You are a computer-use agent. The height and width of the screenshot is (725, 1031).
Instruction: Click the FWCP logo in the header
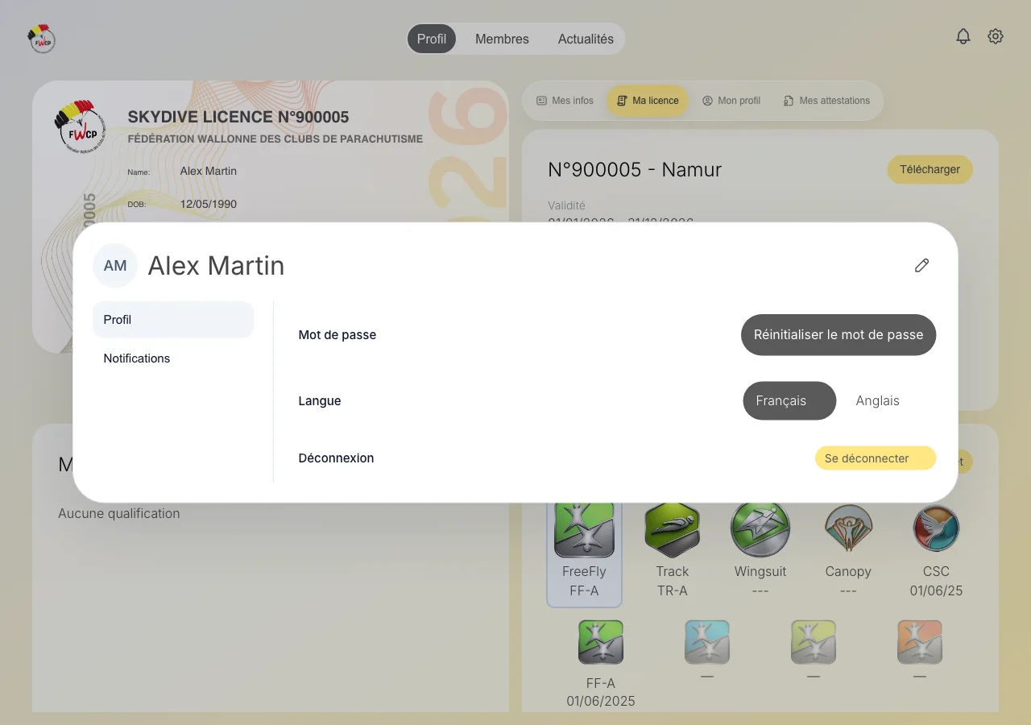(x=41, y=38)
